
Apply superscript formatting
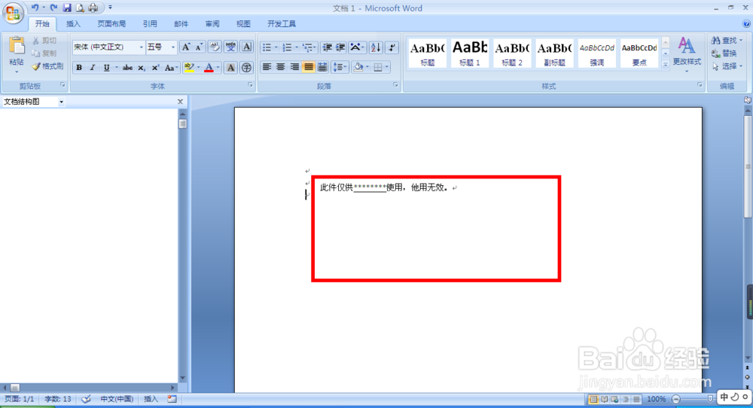[x=155, y=69]
